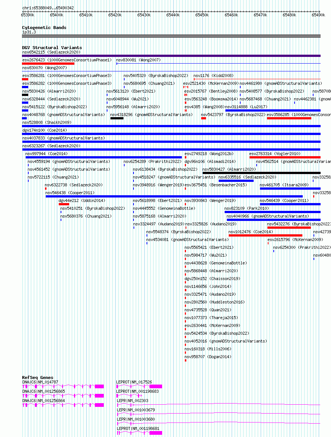
Task: Select esv2763314 (Vogler2010) variant
Action: click(275, 154)
